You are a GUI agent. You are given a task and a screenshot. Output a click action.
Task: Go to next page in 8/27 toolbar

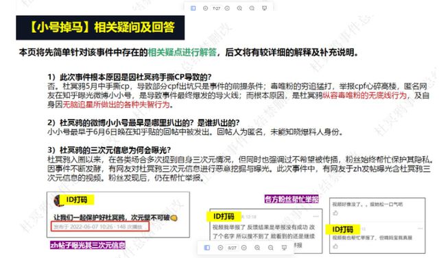click(x=244, y=248)
